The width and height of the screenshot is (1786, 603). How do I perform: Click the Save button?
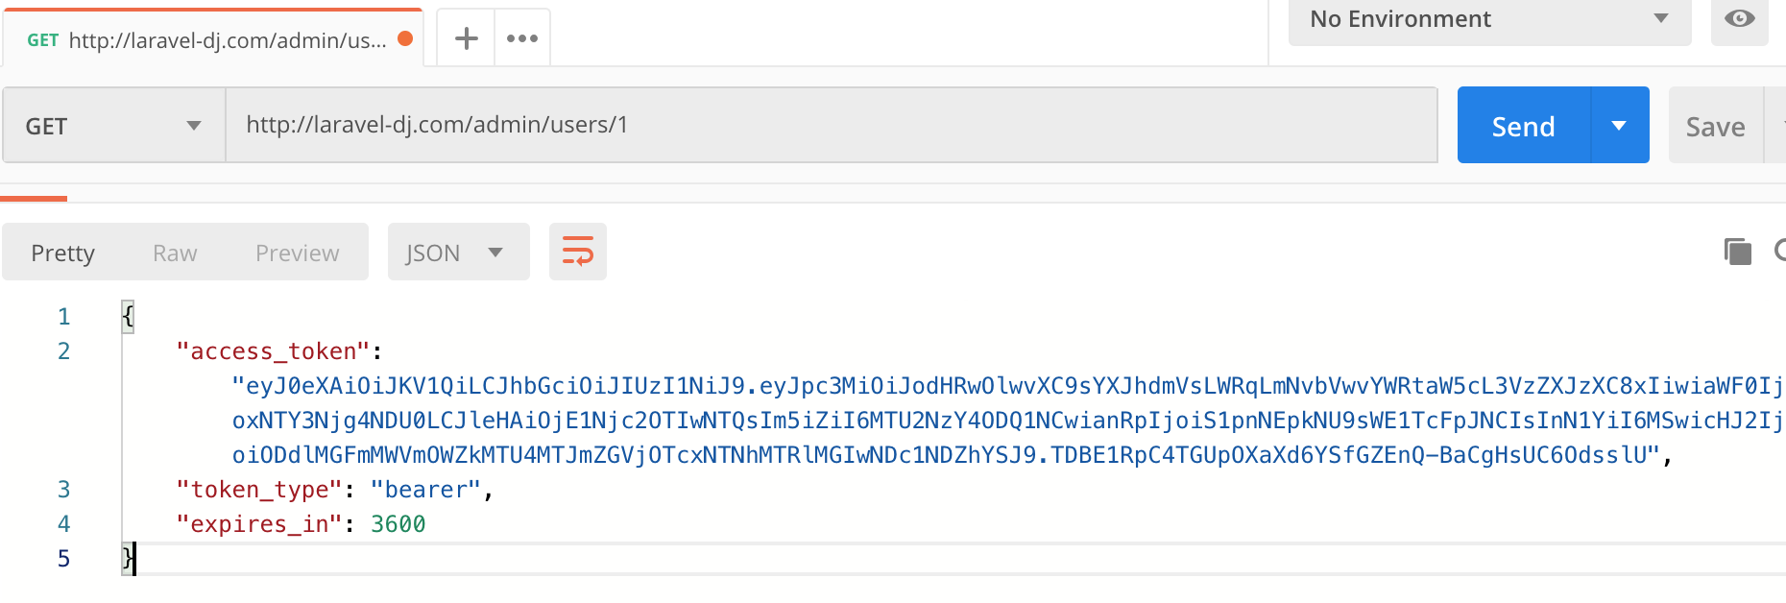point(1715,126)
